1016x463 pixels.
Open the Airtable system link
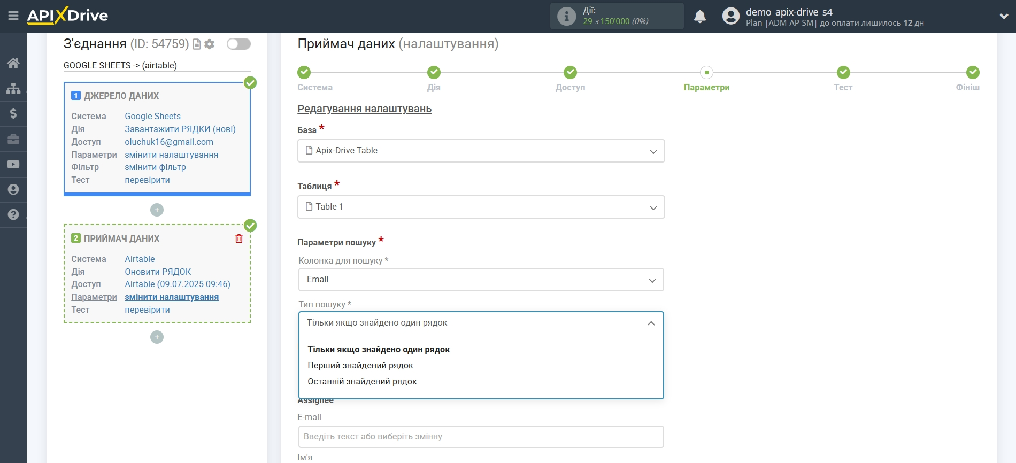(x=140, y=259)
